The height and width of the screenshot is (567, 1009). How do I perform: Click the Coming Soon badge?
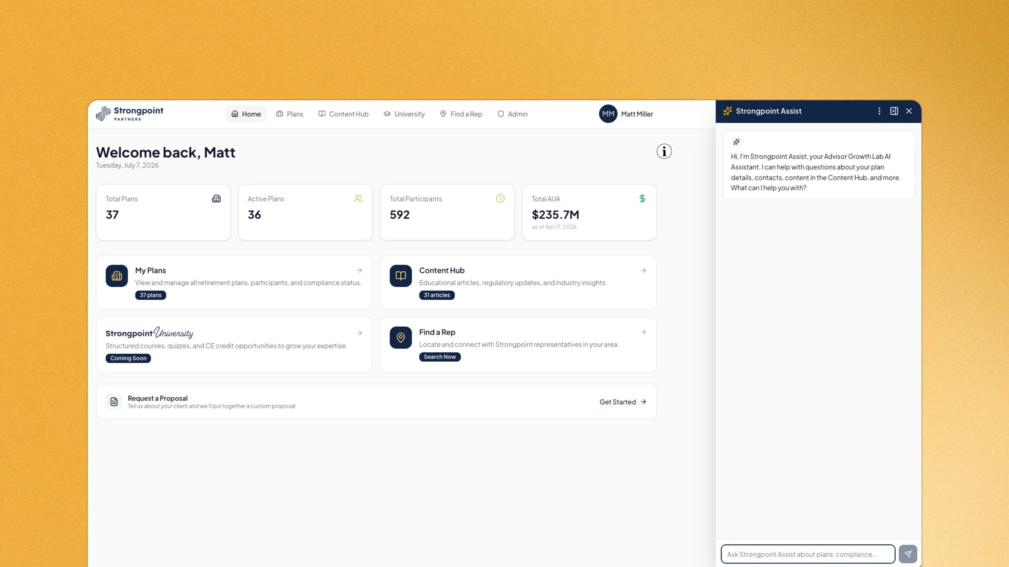pyautogui.click(x=128, y=358)
